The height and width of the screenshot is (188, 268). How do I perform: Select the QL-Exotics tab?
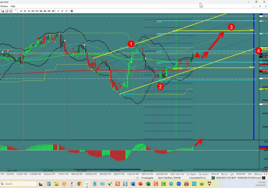[203, 174]
